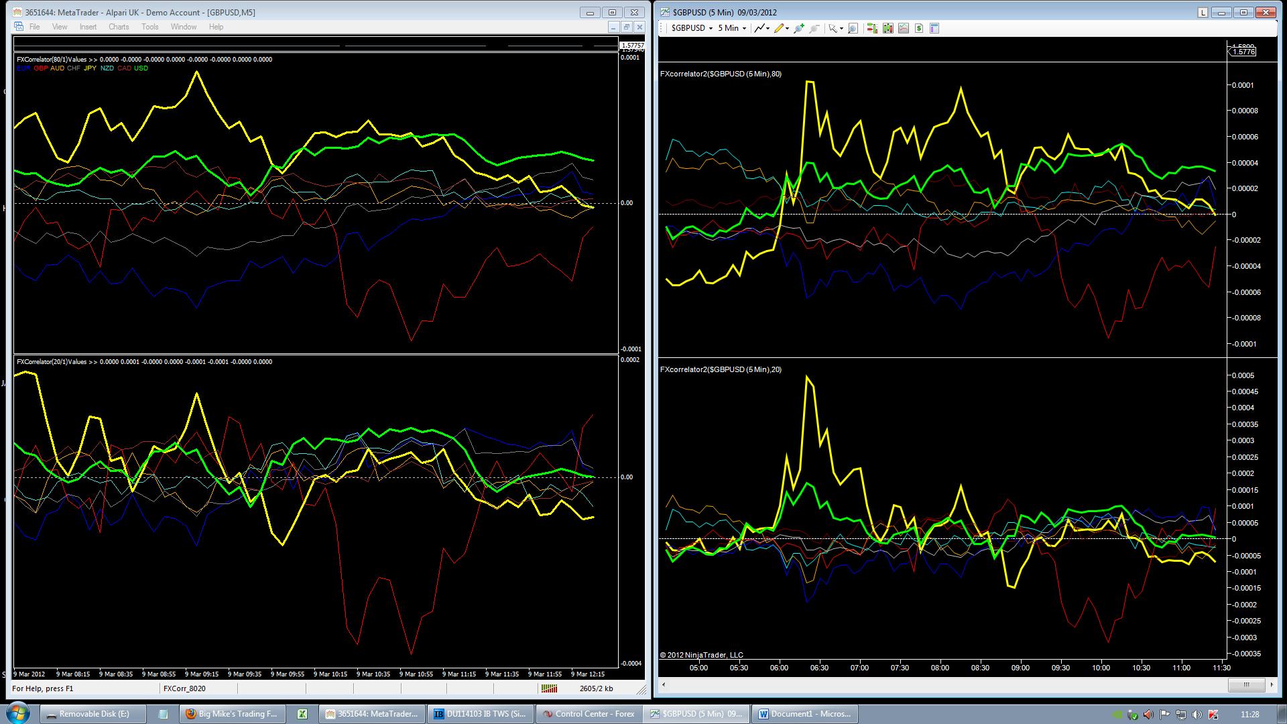Open the File menu in MetaTrader
This screenshot has height=724, width=1287.
(x=35, y=27)
